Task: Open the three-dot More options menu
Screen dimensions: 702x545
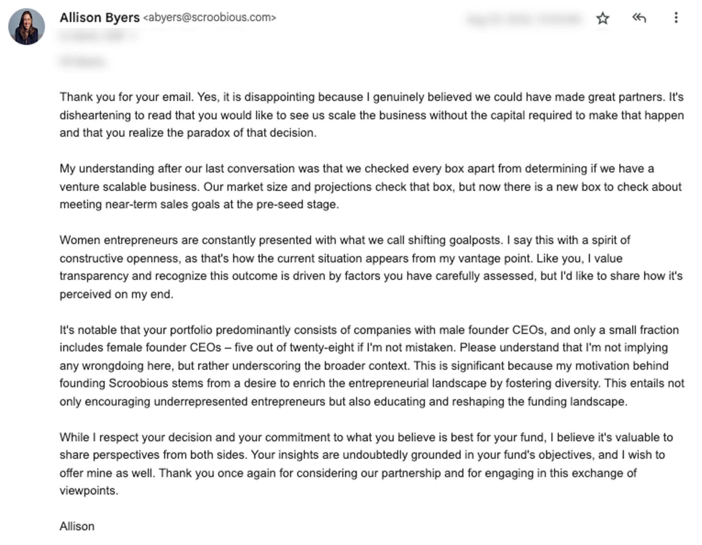Action: (676, 18)
